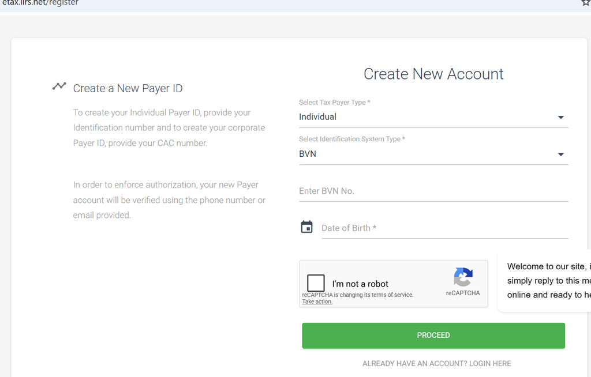Click the calendar icon beside Date of Birth

pos(306,227)
